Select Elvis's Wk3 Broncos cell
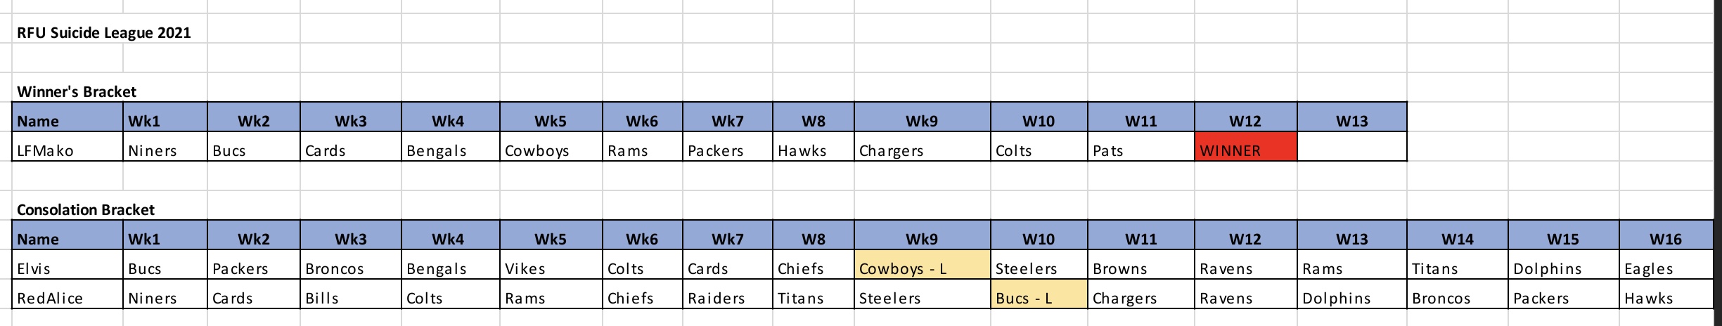 tap(351, 265)
